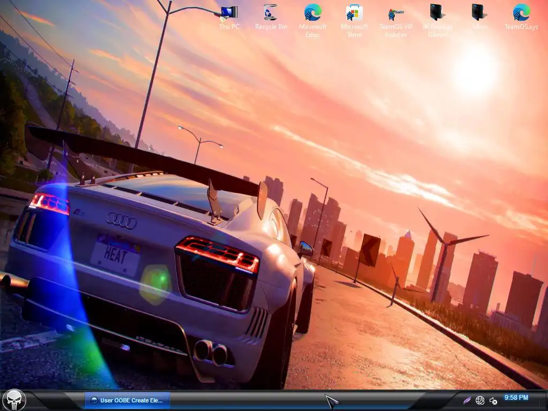Select the TeamOS.xyz desktop shortcut
548x411 pixels.
(x=521, y=18)
